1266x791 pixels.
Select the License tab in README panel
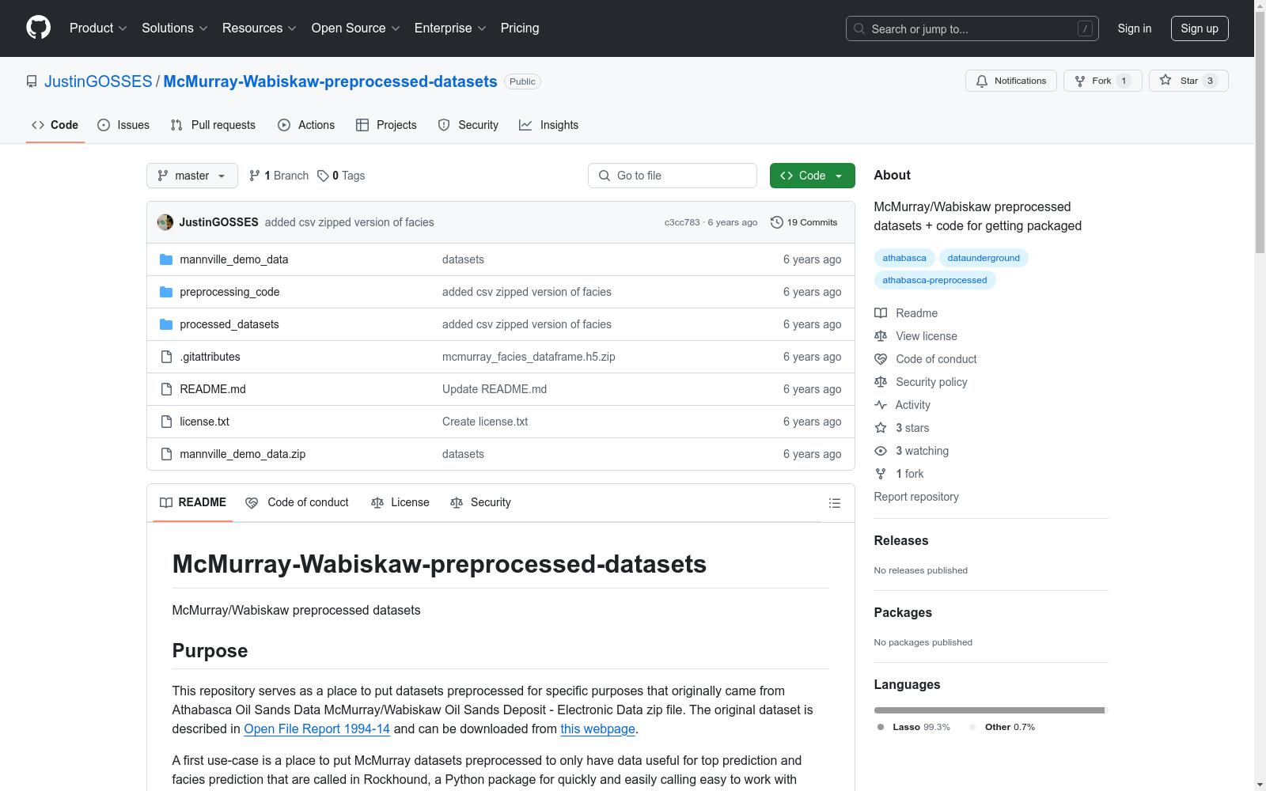pyautogui.click(x=400, y=502)
